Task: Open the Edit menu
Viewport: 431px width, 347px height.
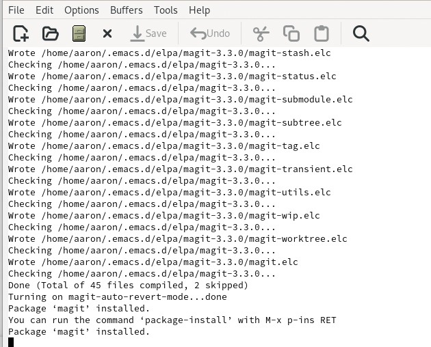Action: click(44, 10)
